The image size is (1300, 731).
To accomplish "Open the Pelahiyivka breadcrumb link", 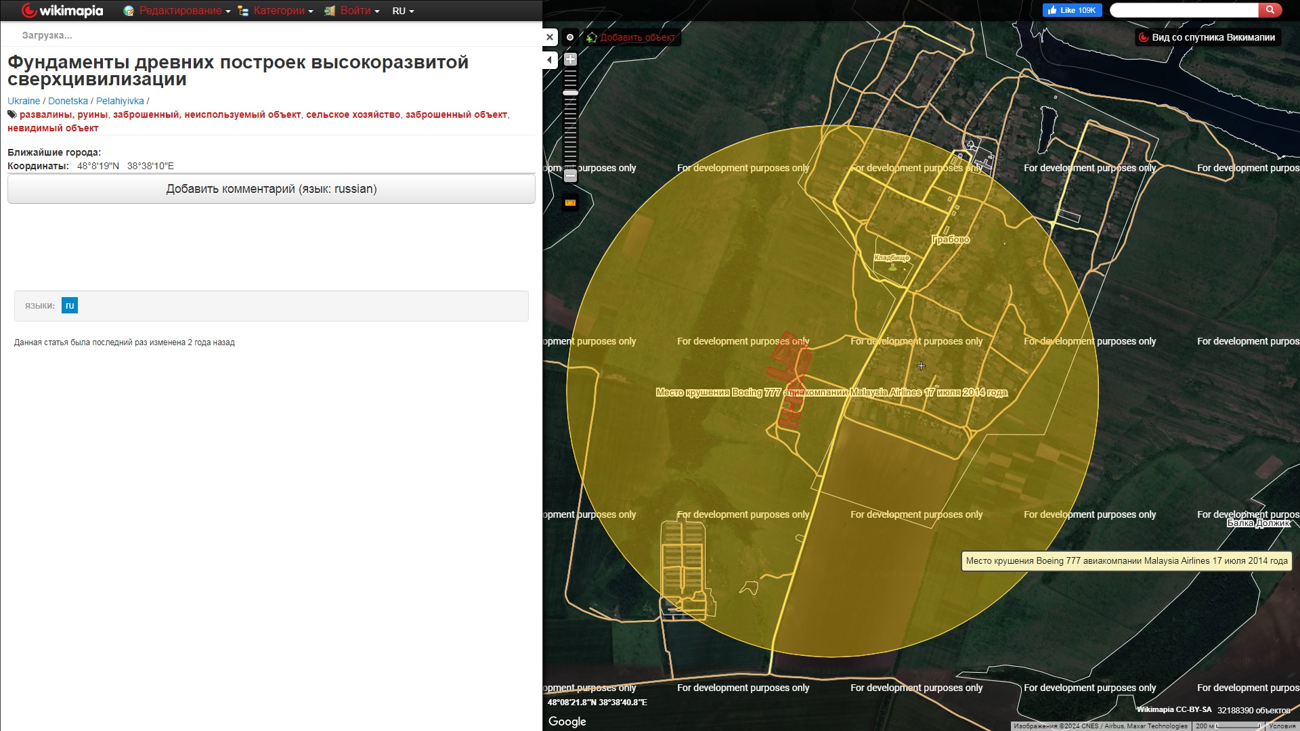I will point(120,101).
